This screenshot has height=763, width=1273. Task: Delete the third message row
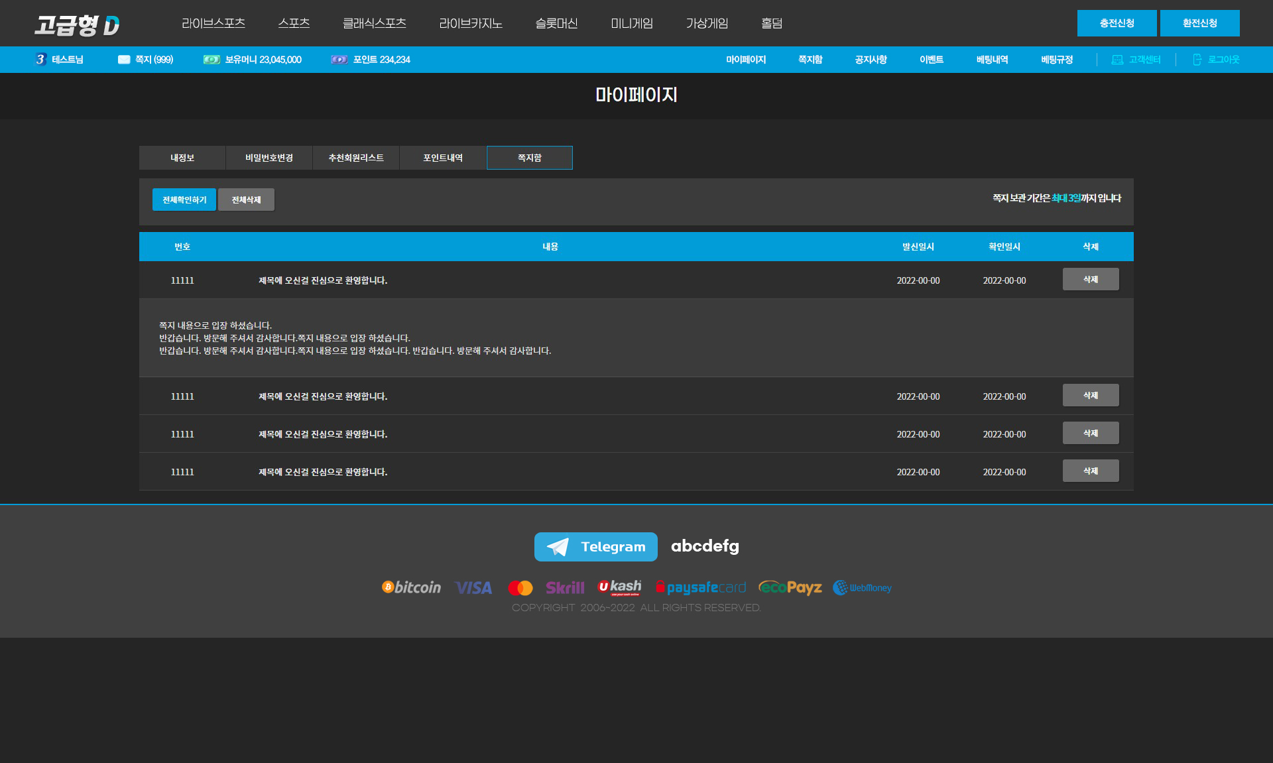tap(1091, 433)
